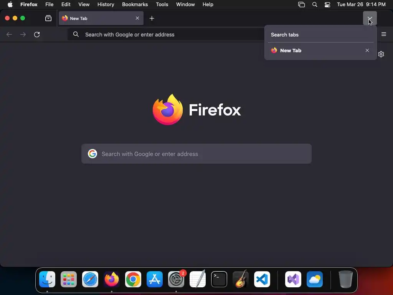The height and width of the screenshot is (295, 393).
Task: Go back using the back arrow
Action: (x=9, y=34)
